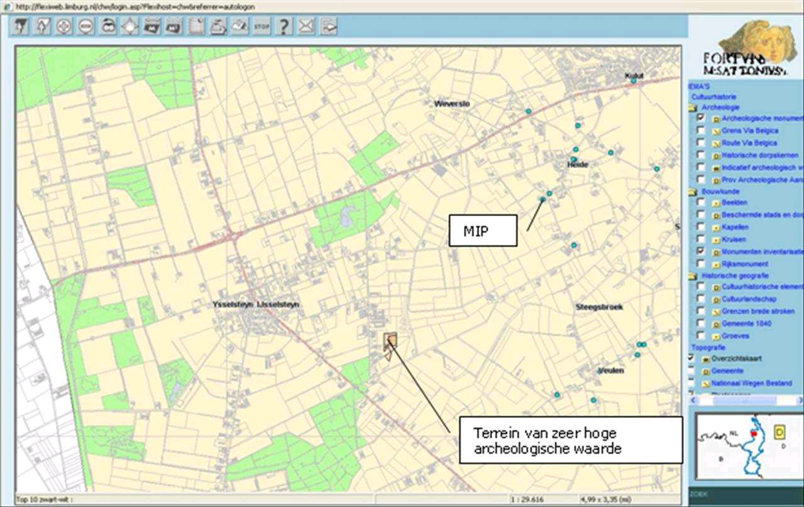Image resolution: width=804 pixels, height=507 pixels.
Task: Uncheck the Archeologische monumenten layer
Action: click(x=700, y=117)
